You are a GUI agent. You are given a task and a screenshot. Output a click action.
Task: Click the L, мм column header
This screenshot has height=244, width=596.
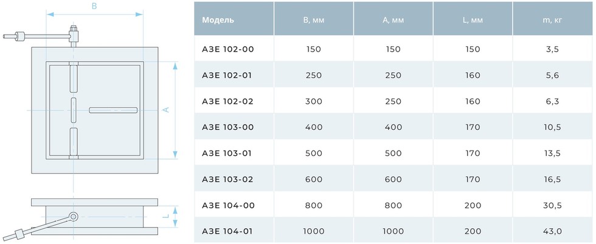tap(473, 20)
